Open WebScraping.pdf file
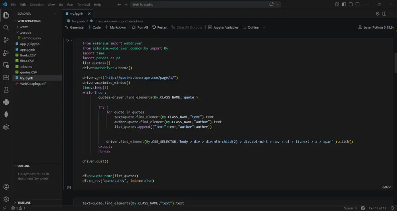 pos(33,83)
